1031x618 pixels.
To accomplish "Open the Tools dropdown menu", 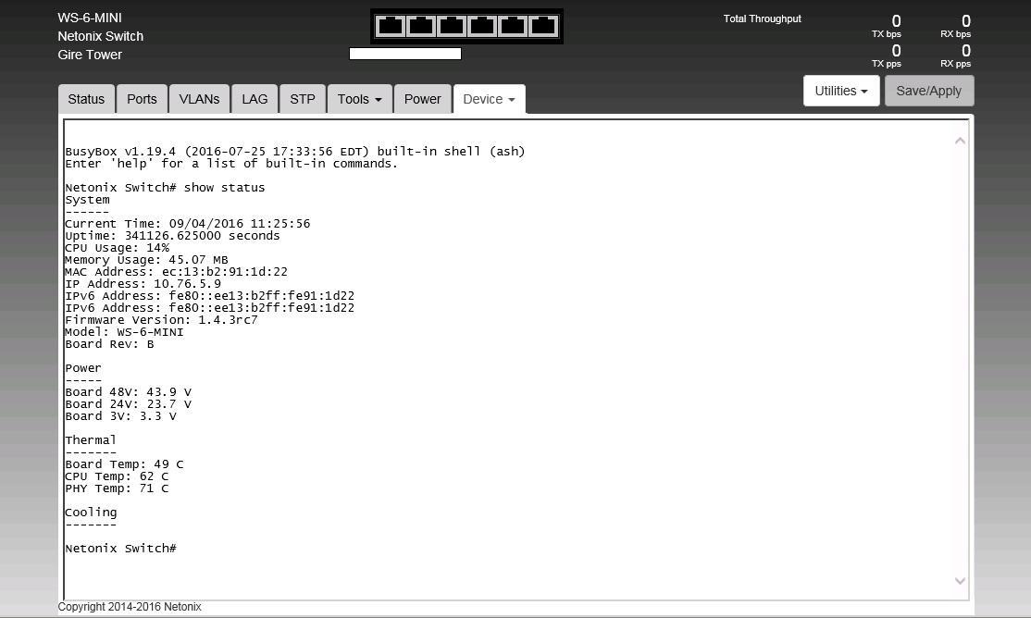I will tap(359, 99).
